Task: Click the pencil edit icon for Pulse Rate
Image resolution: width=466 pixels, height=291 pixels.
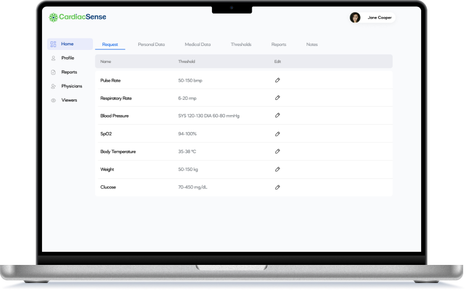Action: [x=277, y=81]
